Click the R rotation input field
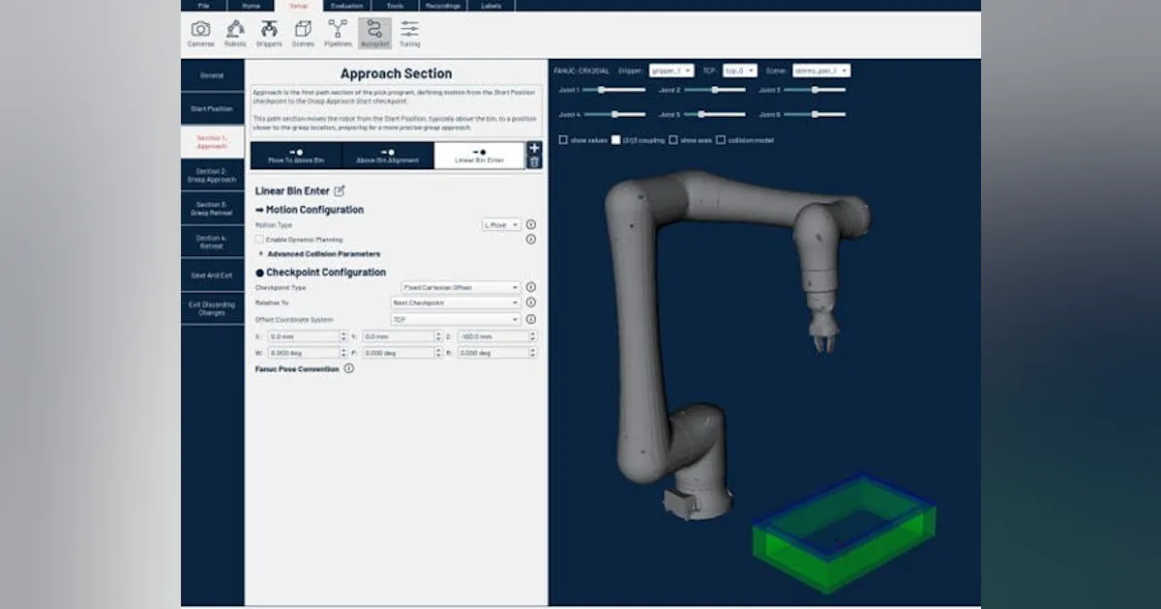This screenshot has height=609, width=1161. pyautogui.click(x=496, y=353)
